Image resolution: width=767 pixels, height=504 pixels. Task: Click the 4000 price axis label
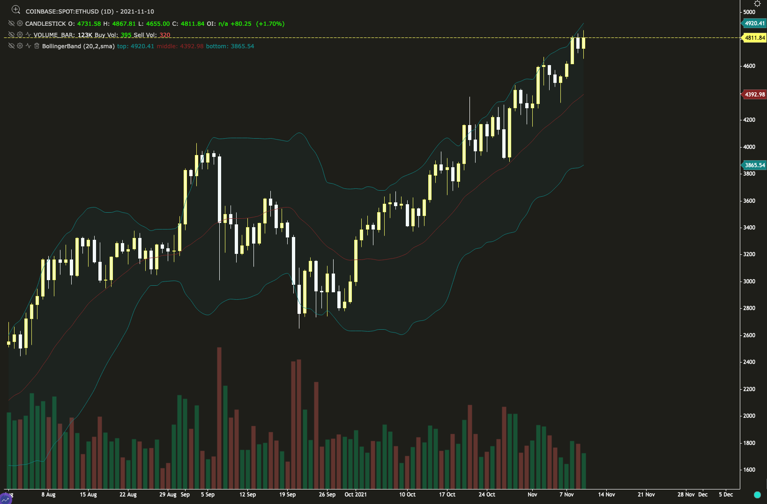(x=750, y=147)
